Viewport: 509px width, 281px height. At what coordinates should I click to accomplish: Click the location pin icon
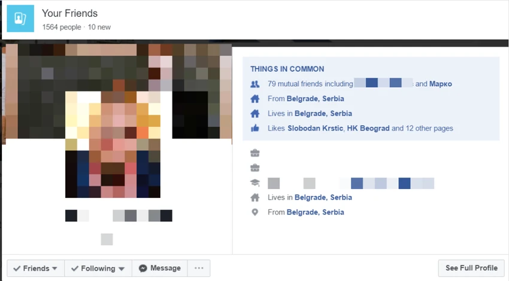coord(255,212)
